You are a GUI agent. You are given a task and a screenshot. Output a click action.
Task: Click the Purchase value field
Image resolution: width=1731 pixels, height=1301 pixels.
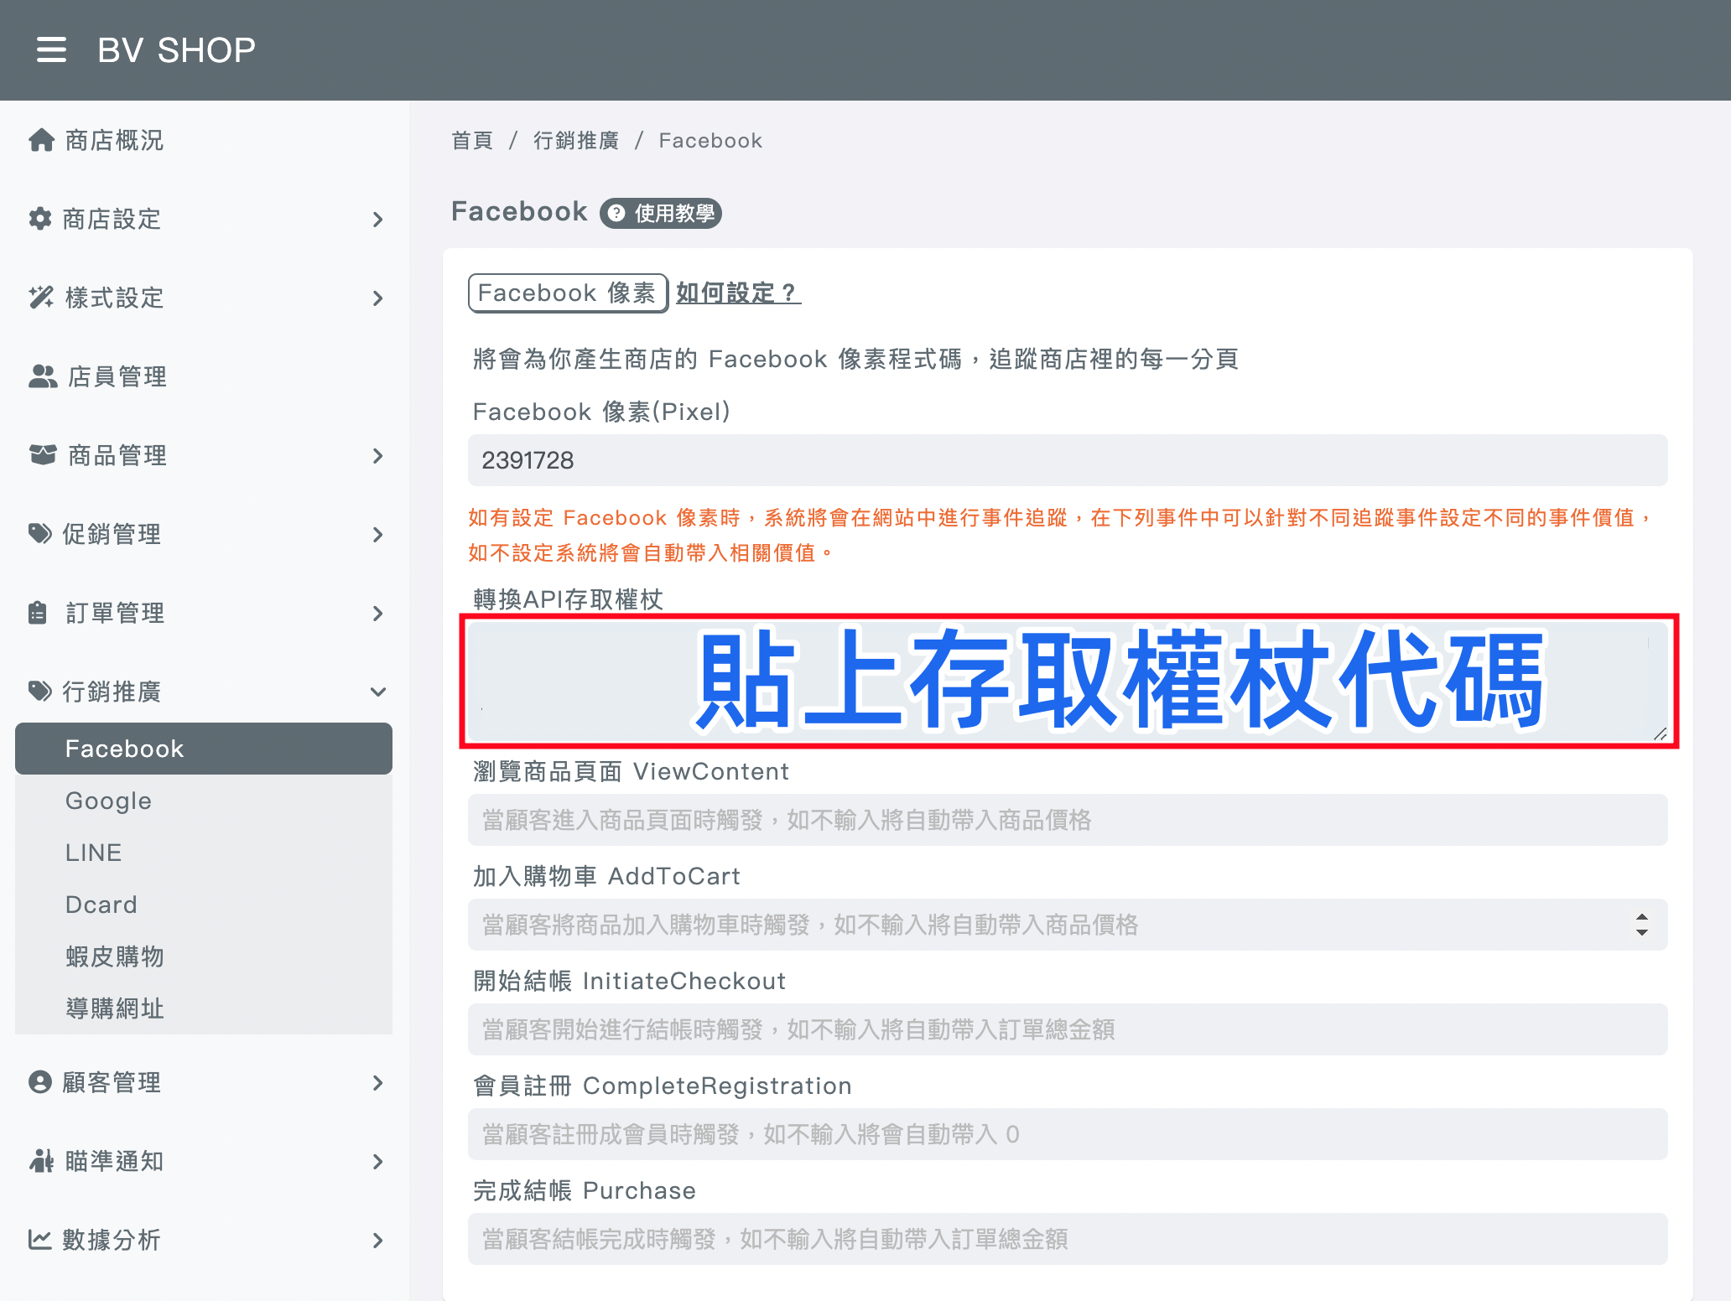(x=1068, y=1239)
